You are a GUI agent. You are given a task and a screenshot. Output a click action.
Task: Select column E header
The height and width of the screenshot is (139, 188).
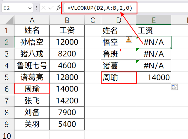point(154,20)
